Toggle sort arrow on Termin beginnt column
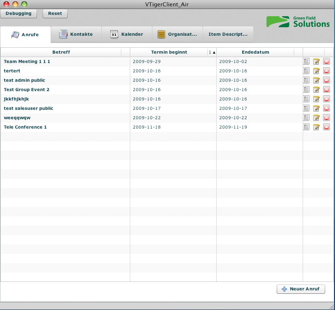This screenshot has width=335, height=310. (x=212, y=52)
